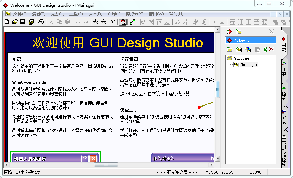Viewport: 293px width, 178px height.
Task: Select Main.gui in the project tree
Action: 249,64
